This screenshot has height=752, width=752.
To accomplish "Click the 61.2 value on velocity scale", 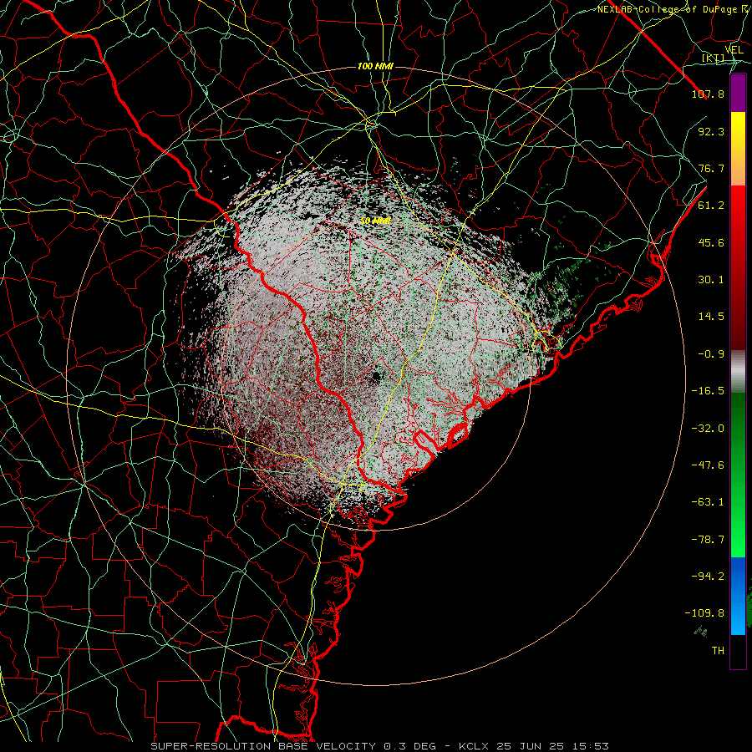I will pos(711,206).
